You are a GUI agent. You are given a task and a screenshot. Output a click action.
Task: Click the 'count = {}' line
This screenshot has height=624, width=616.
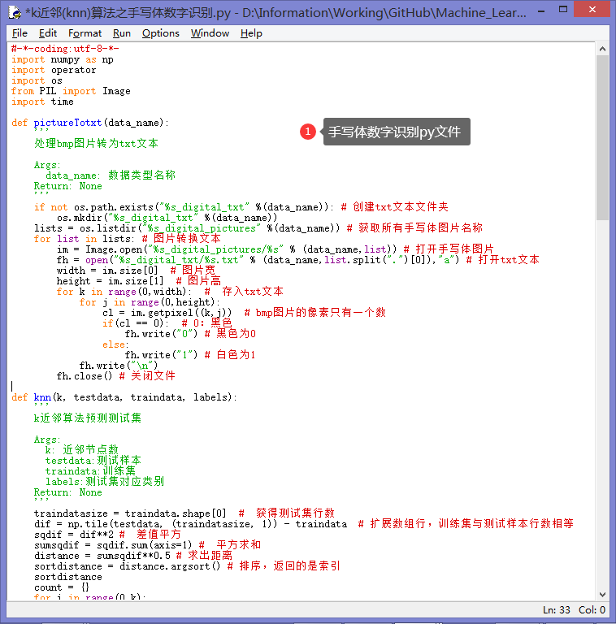point(62,587)
